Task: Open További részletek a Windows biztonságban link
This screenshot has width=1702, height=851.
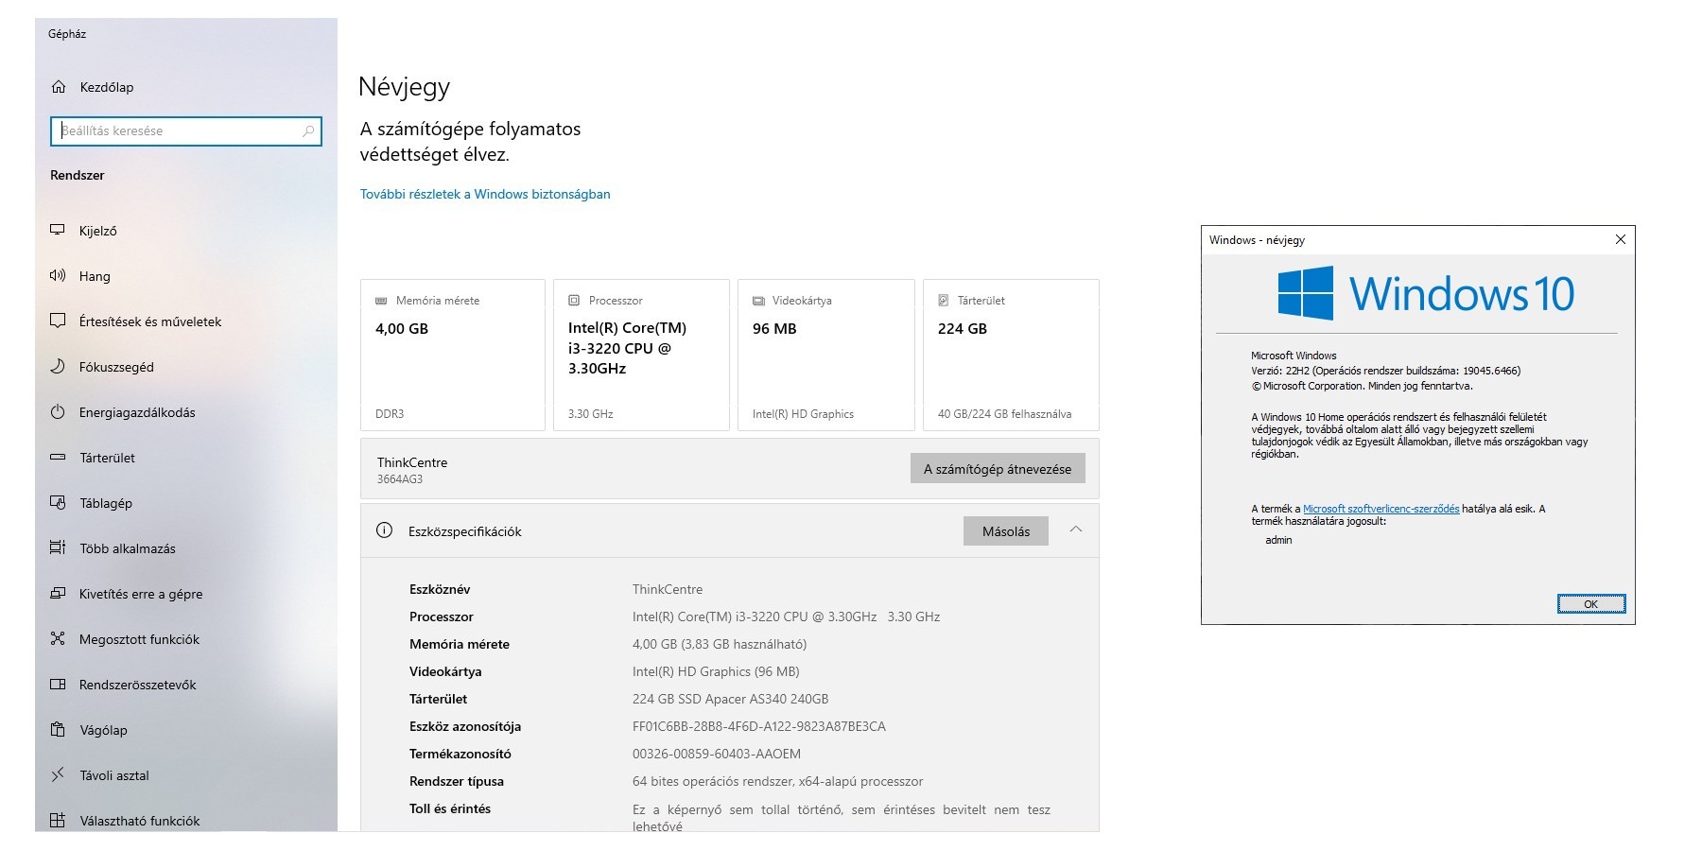Action: (485, 194)
